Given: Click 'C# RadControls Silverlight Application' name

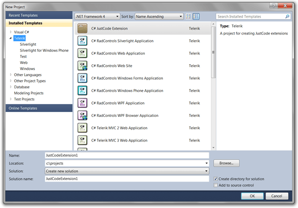Looking at the screenshot, I should point(122,41).
